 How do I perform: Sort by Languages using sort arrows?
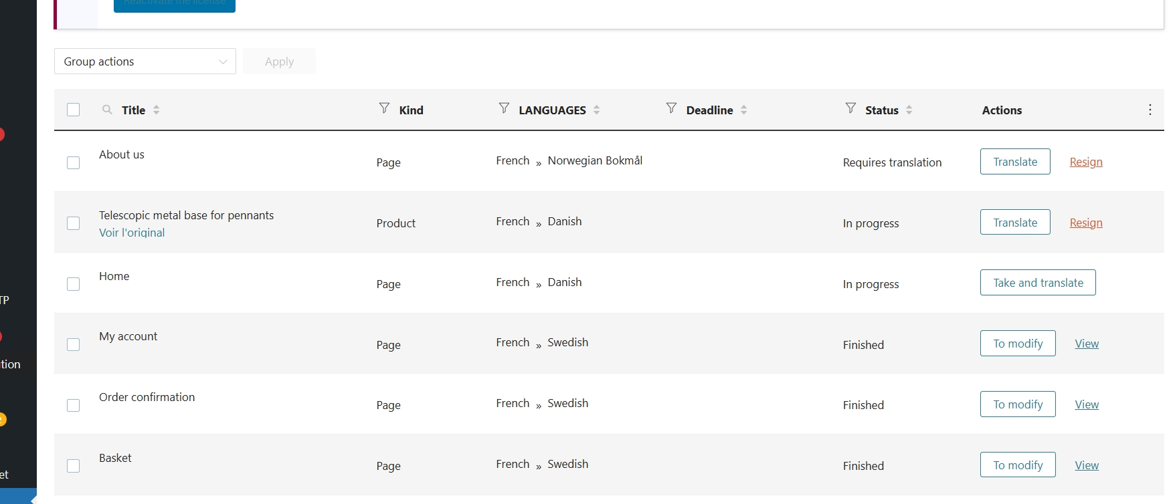[x=597, y=110]
